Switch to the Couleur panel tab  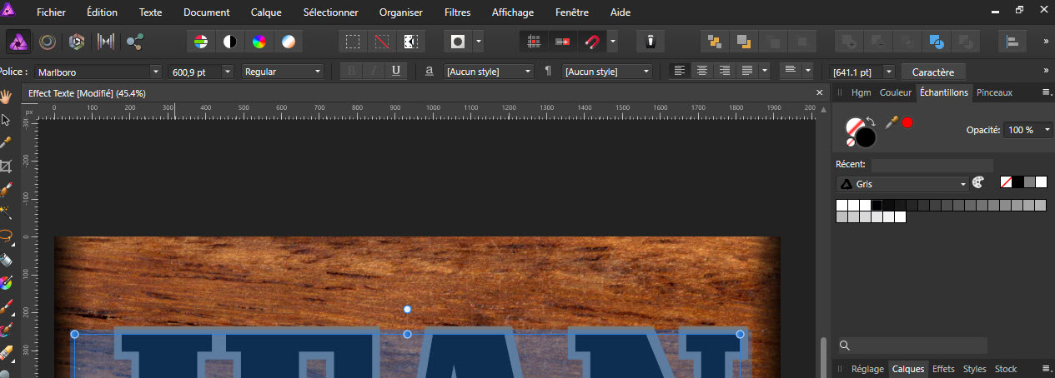(896, 92)
